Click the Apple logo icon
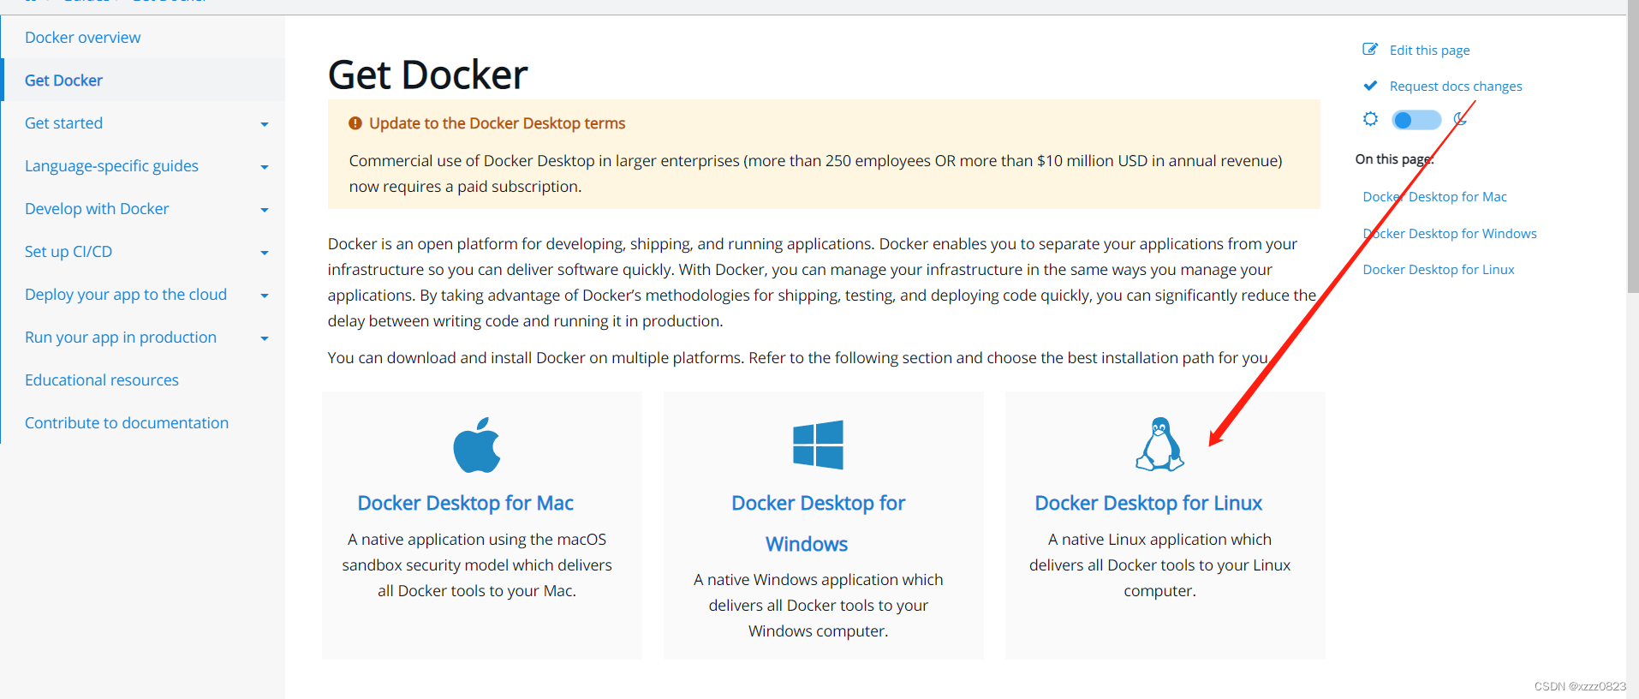Viewport: 1639px width, 699px height. (x=477, y=445)
